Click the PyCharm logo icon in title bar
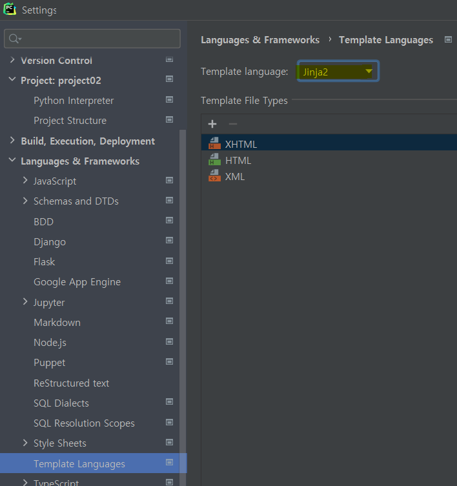The image size is (457, 486). pos(10,9)
